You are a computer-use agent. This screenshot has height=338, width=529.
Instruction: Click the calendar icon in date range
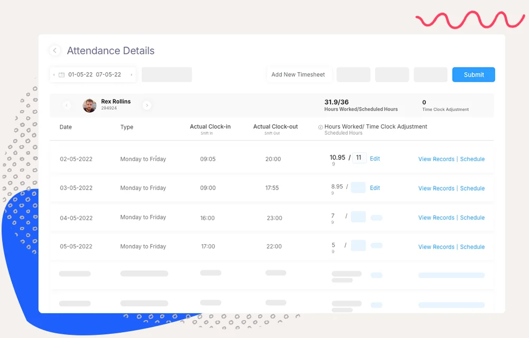click(62, 75)
